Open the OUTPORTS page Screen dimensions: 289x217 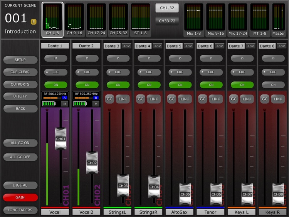[20, 84]
